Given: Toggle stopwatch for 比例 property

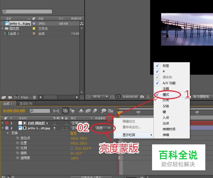Looking at the screenshot, I should coord(18,148).
